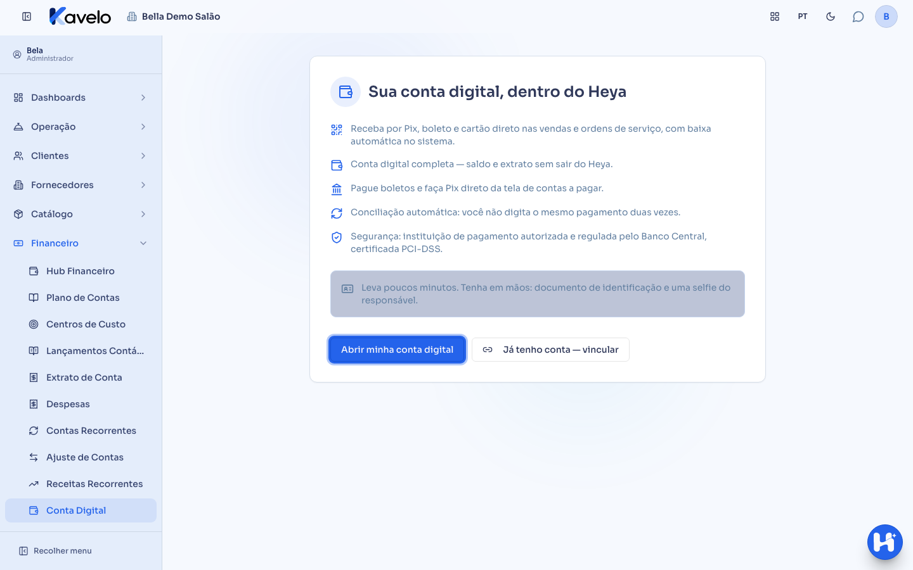Click the Bella Demo Salão company name

181,16
